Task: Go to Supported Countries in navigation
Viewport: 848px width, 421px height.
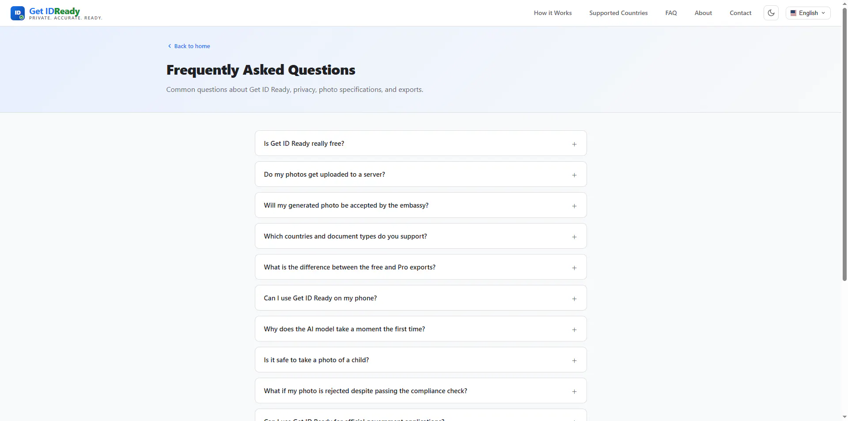Action: (x=618, y=13)
